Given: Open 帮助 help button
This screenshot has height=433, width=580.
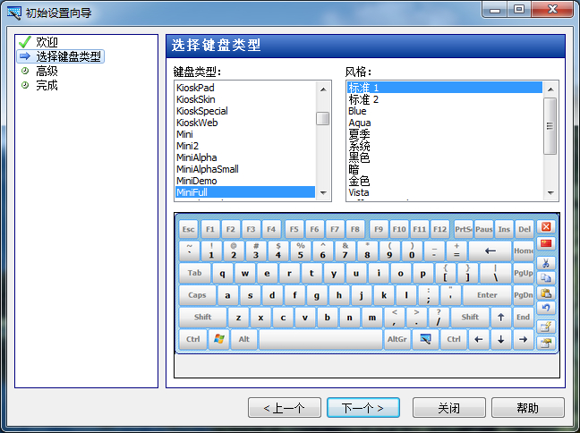Looking at the screenshot, I should [x=528, y=408].
